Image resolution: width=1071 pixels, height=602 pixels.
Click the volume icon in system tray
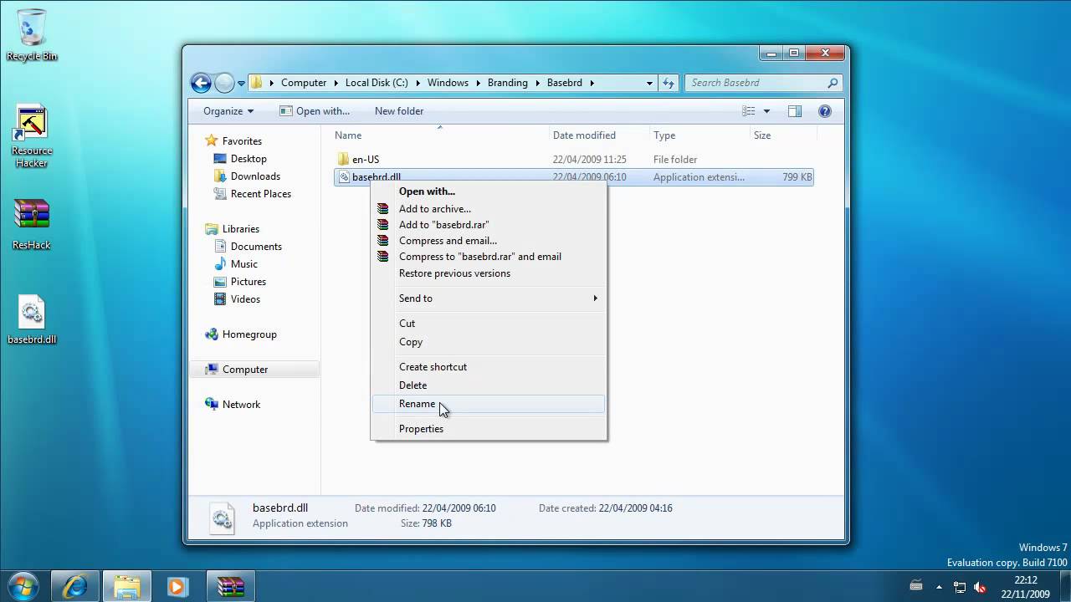(980, 587)
